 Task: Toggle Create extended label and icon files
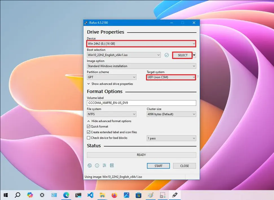point(89,132)
